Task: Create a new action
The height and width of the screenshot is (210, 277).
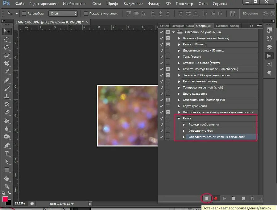Action: [243, 199]
